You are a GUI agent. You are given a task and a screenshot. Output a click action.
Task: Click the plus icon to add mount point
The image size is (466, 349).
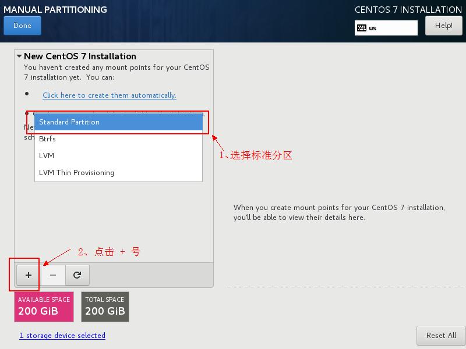click(28, 275)
